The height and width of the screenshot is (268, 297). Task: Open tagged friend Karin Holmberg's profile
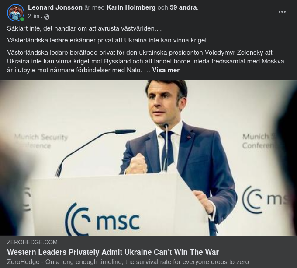click(x=131, y=7)
